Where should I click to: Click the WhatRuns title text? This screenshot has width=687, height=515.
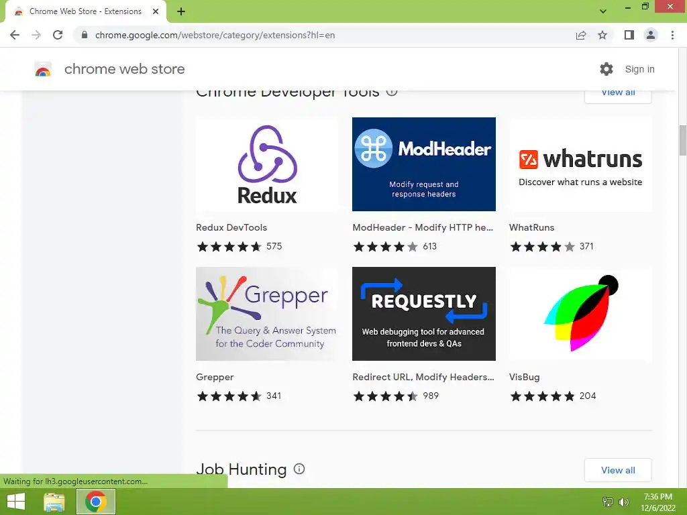pyautogui.click(x=531, y=227)
